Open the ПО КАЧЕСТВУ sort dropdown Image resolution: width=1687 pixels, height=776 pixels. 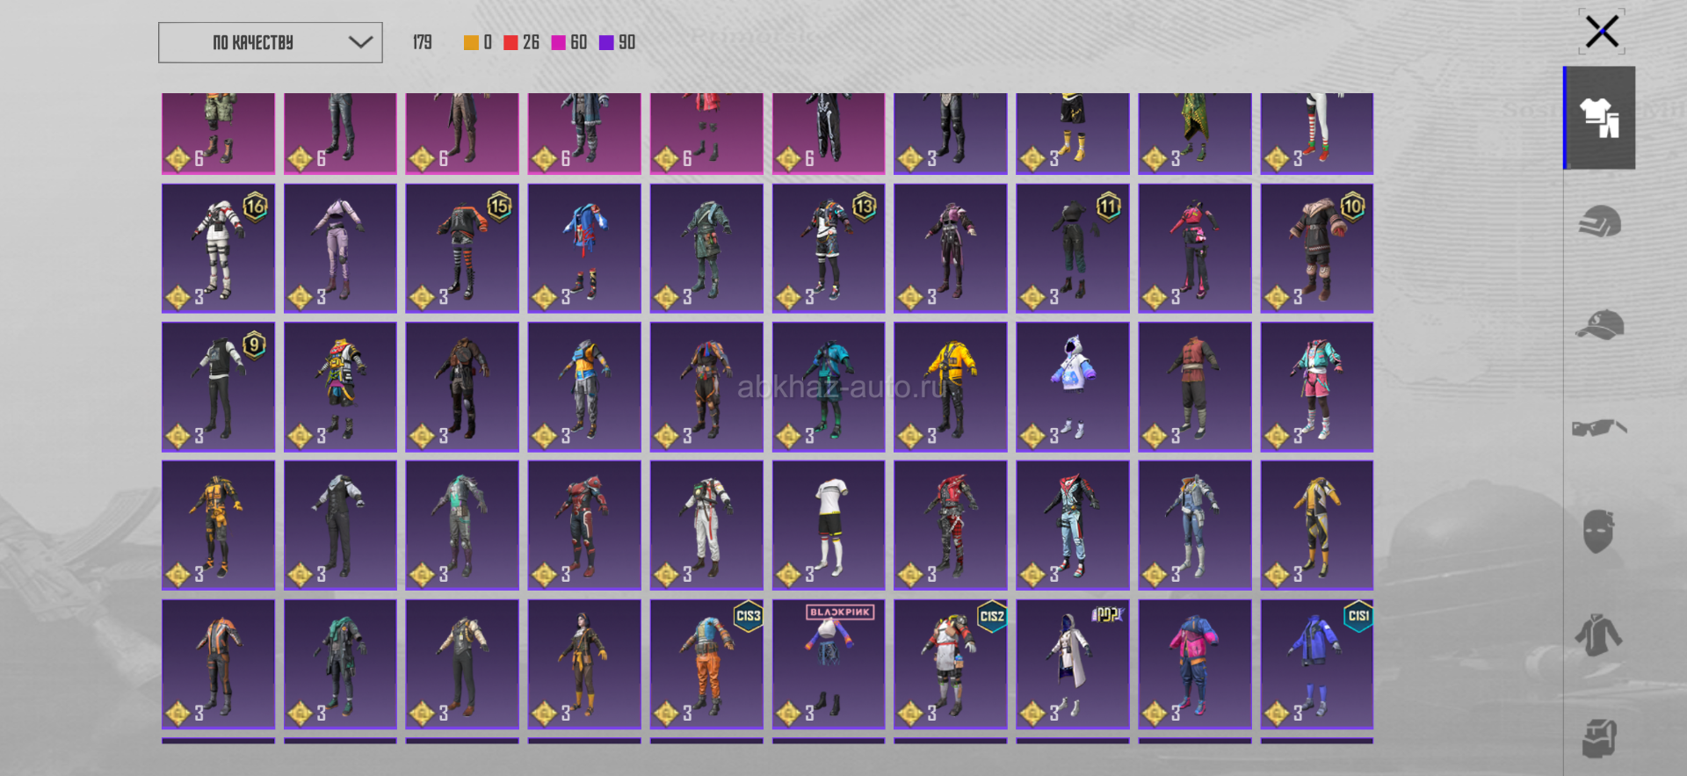271,42
